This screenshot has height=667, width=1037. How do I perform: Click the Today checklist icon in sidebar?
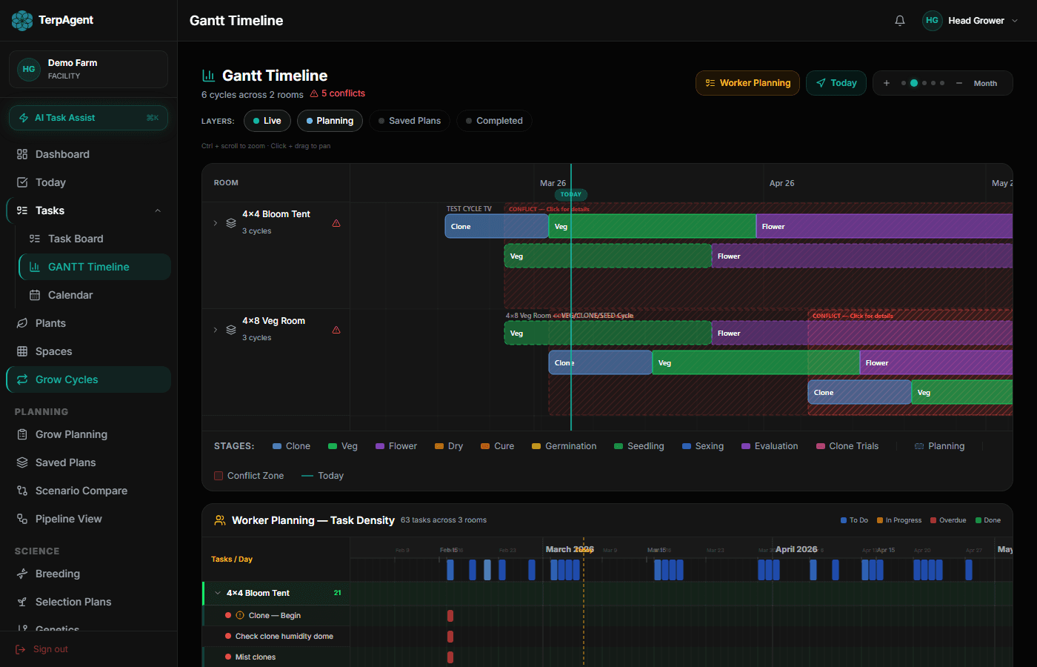(22, 182)
